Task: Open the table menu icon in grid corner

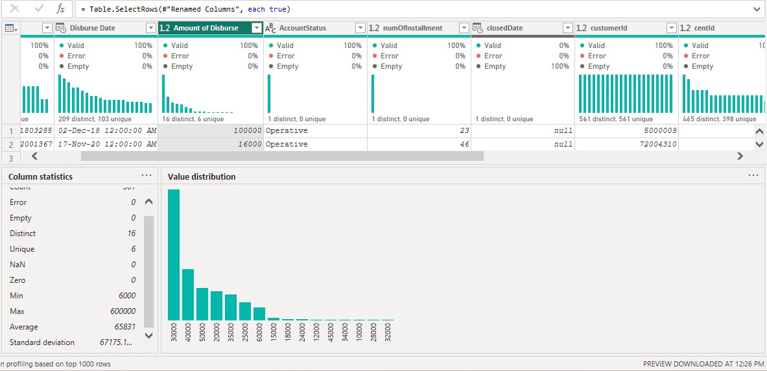Action: pyautogui.click(x=11, y=29)
